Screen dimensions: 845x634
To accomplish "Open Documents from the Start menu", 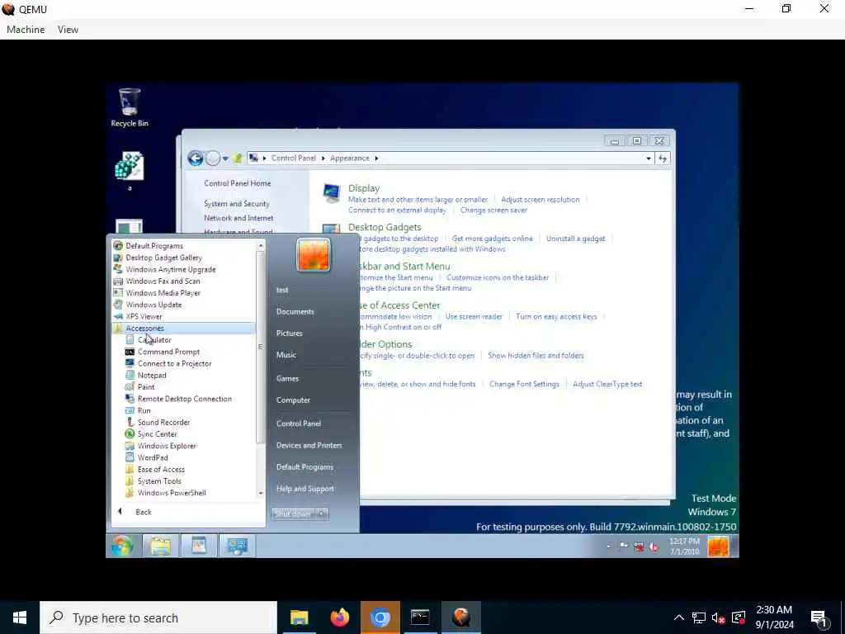I will pos(295,311).
